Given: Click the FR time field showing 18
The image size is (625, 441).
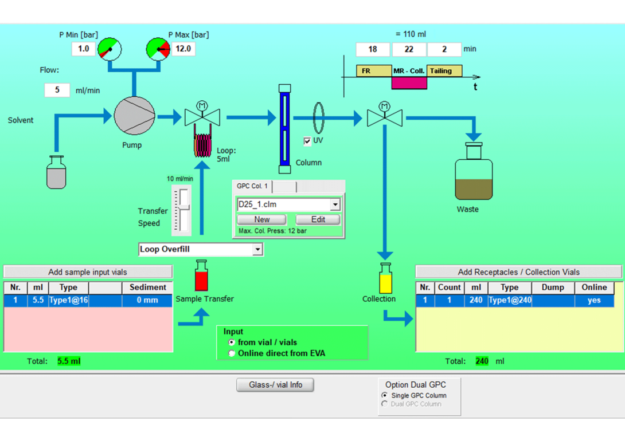Looking at the screenshot, I should coord(373,49).
